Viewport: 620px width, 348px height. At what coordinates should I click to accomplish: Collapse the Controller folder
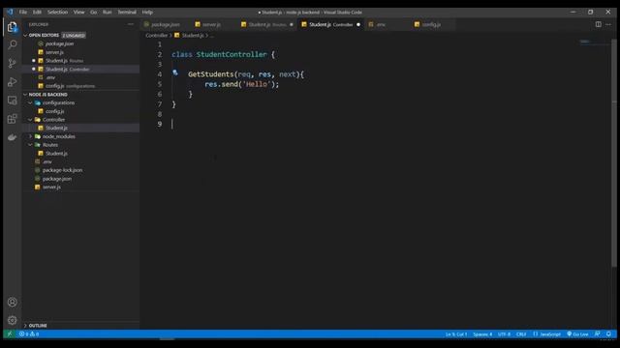pyautogui.click(x=30, y=120)
